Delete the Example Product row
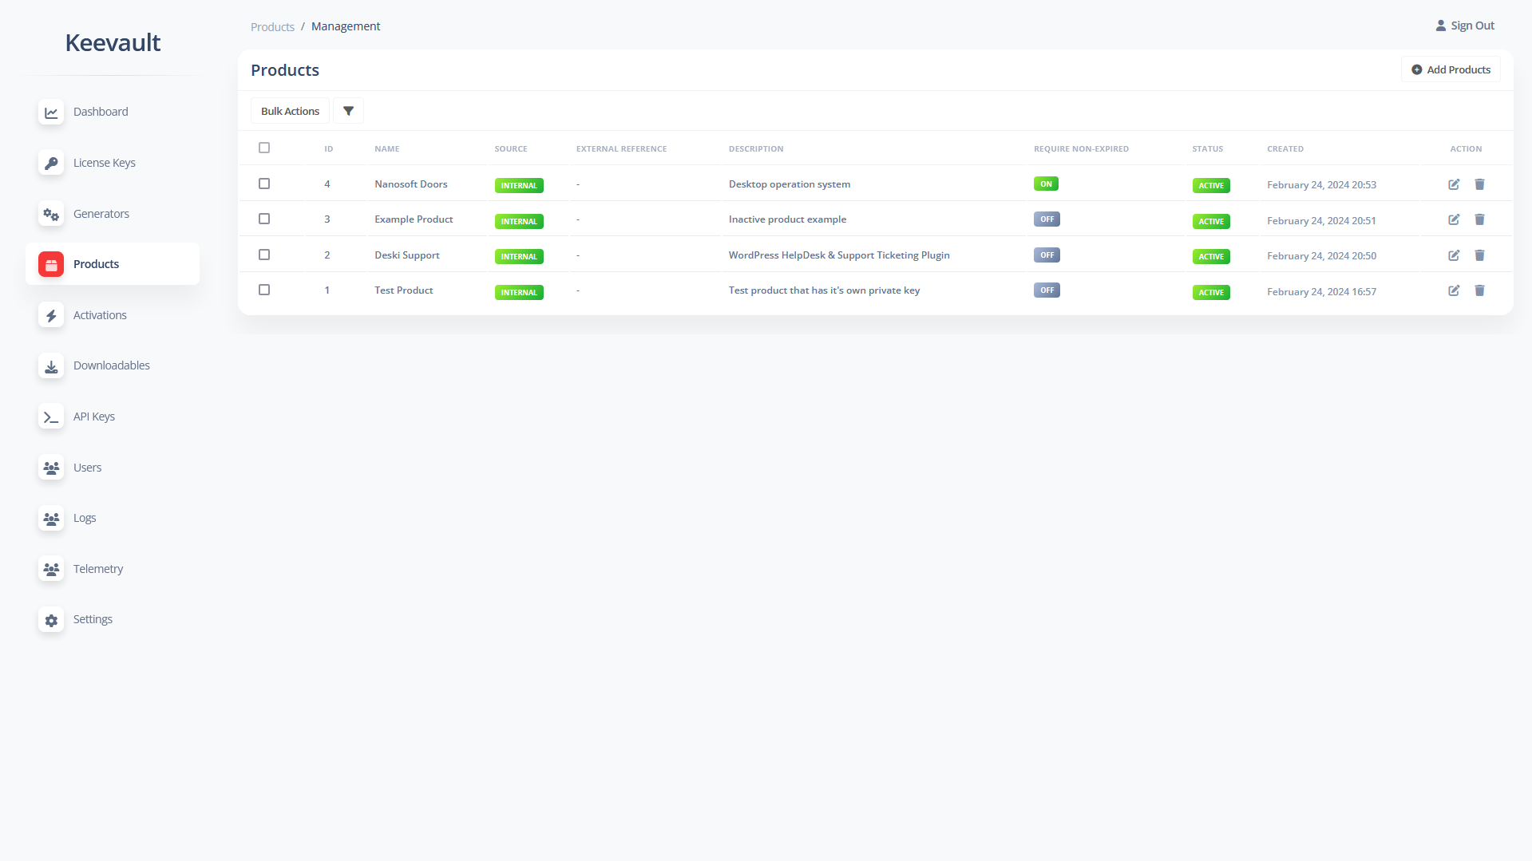The width and height of the screenshot is (1532, 861). point(1479,219)
